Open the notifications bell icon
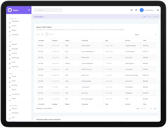 click(136, 10)
